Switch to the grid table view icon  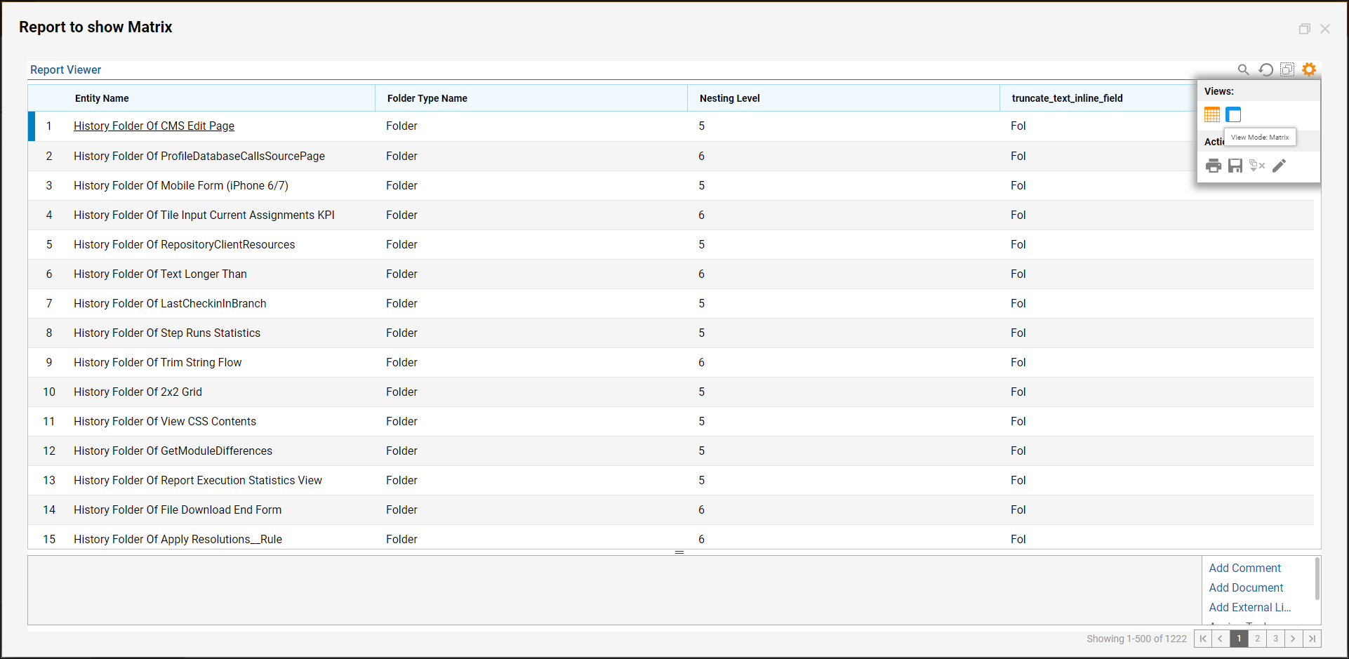1212,114
